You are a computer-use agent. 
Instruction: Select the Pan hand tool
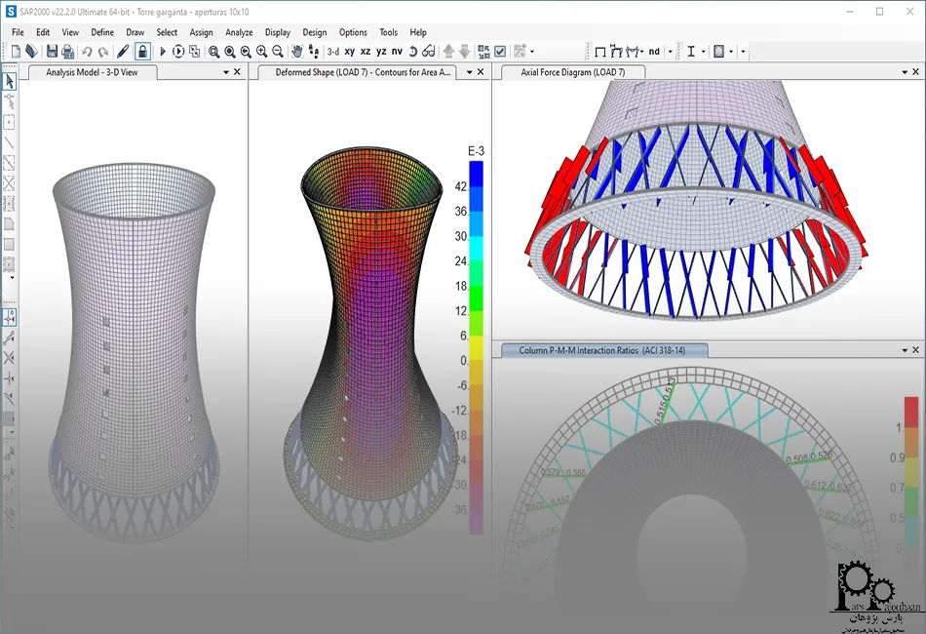click(x=295, y=51)
